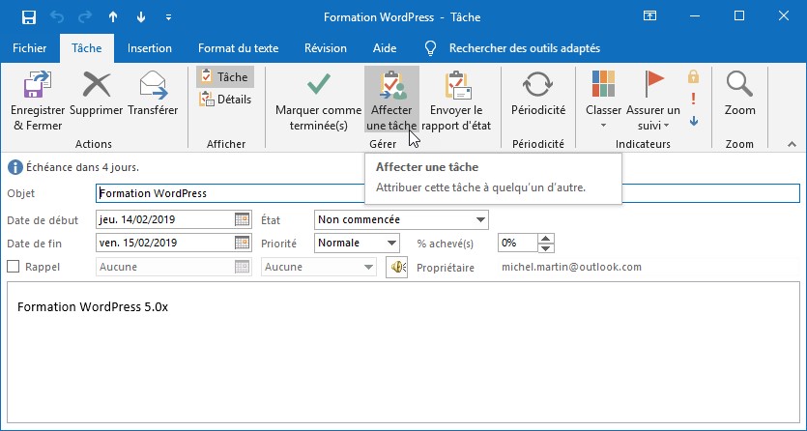
Task: Send status report via Envoyer le rapport d'état
Action: [x=463, y=101]
